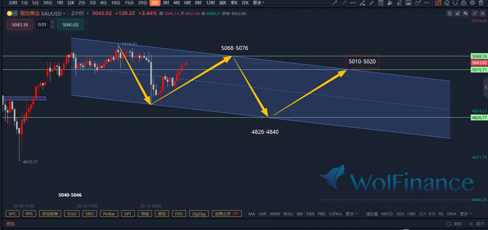Click the trash icon to delete drawings
Image resolution: width=488 pixels, height=230 pixels.
pos(481,3)
